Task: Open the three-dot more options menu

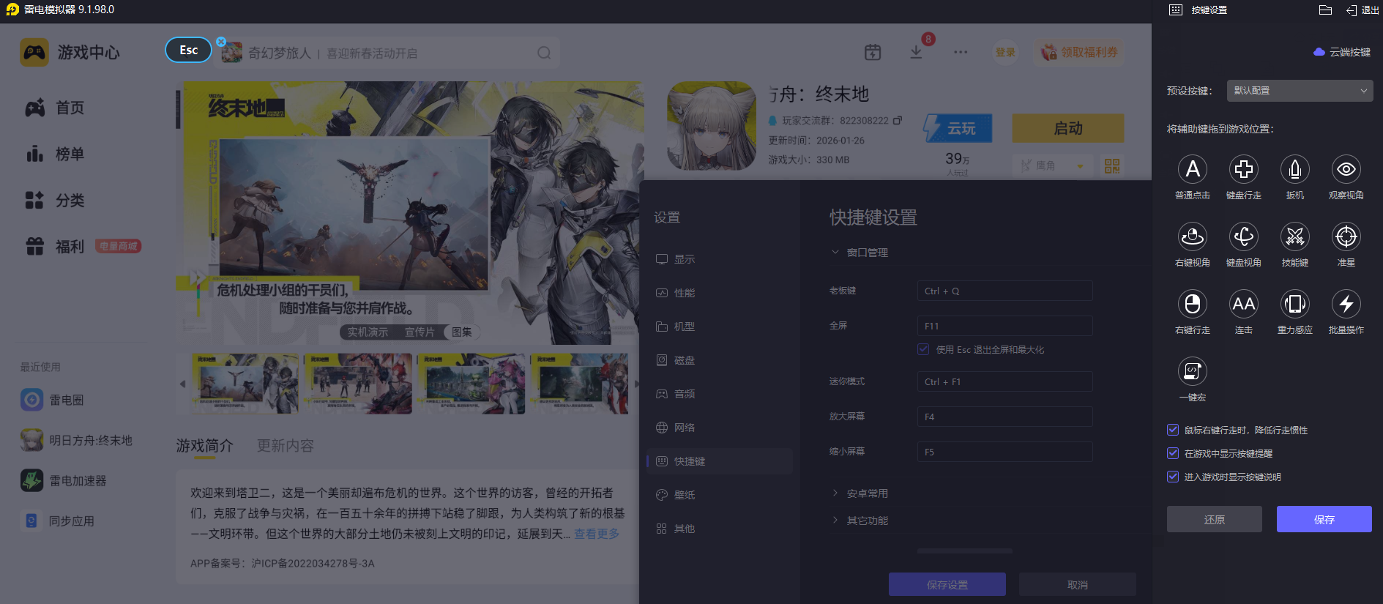Action: click(961, 52)
